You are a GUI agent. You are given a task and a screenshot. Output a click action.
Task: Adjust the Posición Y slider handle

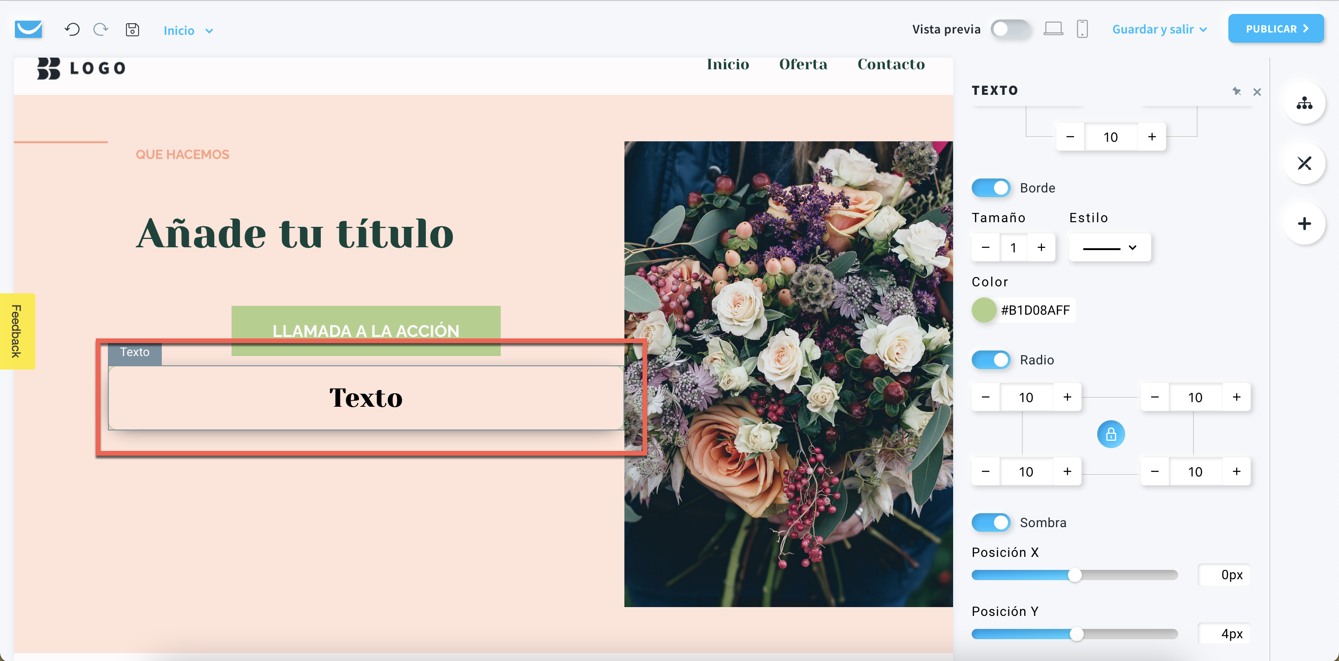coord(1076,634)
